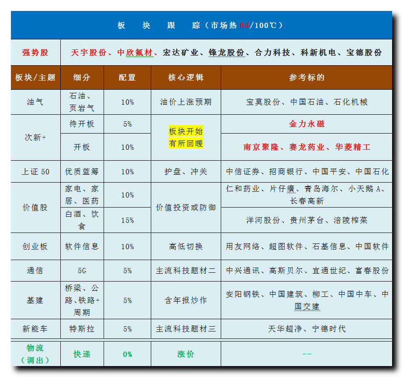Click the 15% allocation for 白酒、饮食
This screenshot has height=377, width=403.
tap(127, 220)
